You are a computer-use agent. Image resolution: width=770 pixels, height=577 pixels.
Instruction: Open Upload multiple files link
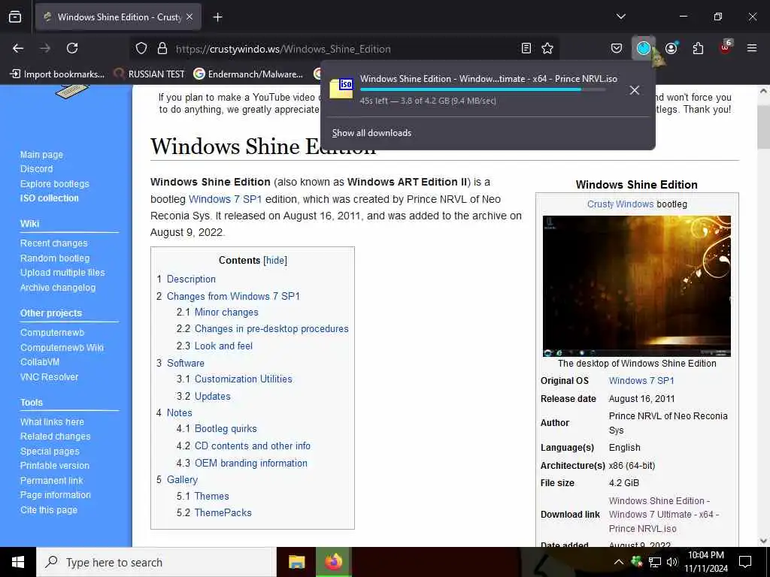pyautogui.click(x=62, y=272)
